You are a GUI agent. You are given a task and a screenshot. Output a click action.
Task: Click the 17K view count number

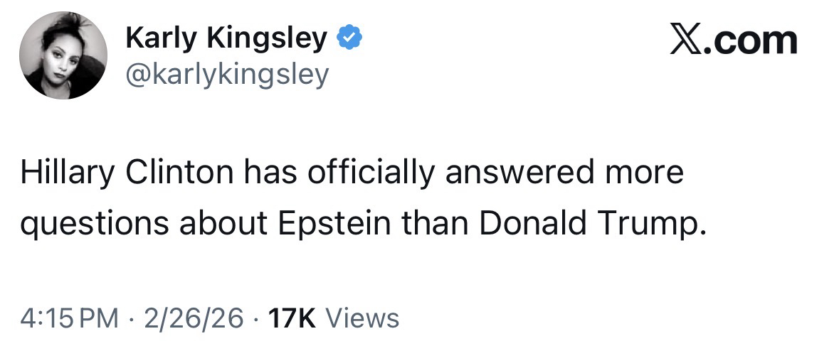coord(292,318)
